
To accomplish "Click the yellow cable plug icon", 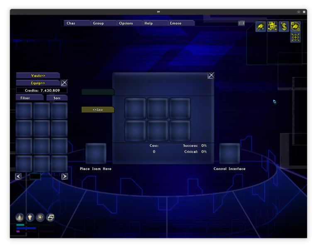I will point(261,27).
